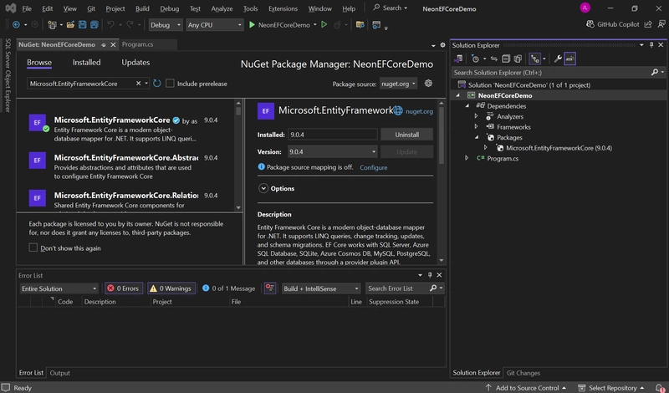The height and width of the screenshot is (393, 669).
Task: Click the GitHub Copilot icon
Action: [590, 24]
